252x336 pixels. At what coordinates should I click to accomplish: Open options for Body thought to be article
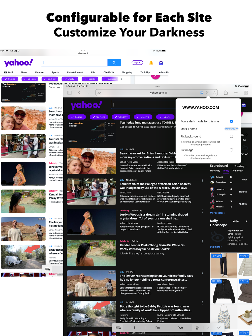pyautogui.click(x=202, y=303)
